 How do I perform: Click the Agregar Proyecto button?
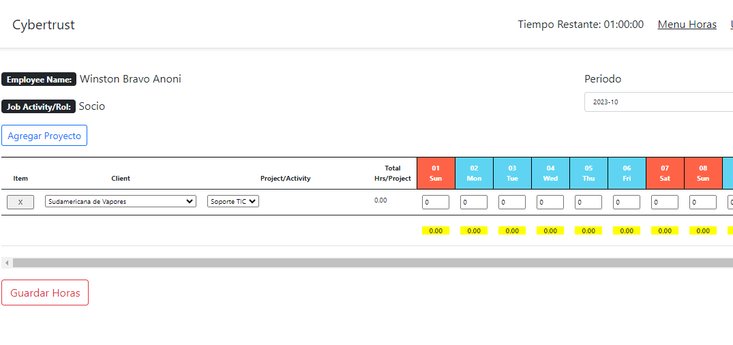44,136
